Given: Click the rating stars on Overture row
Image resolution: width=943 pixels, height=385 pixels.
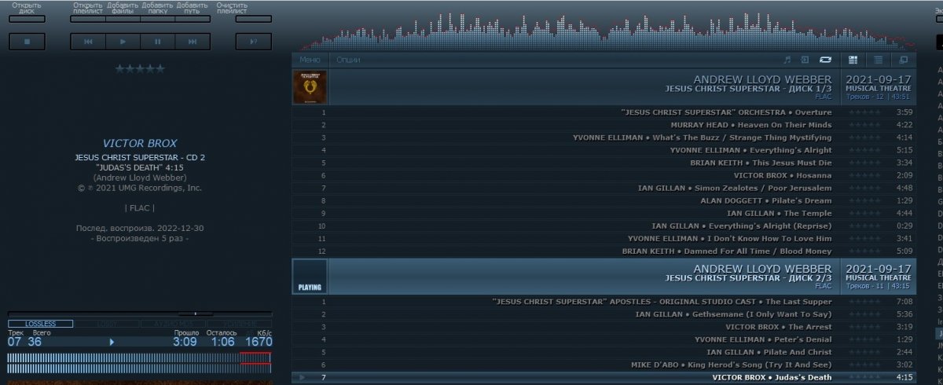Looking at the screenshot, I should [x=864, y=112].
